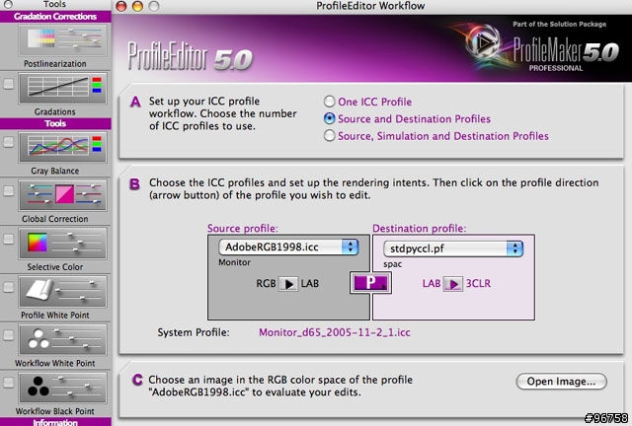
Task: Click the LAB to 3CLR arrow button
Action: pos(453,284)
